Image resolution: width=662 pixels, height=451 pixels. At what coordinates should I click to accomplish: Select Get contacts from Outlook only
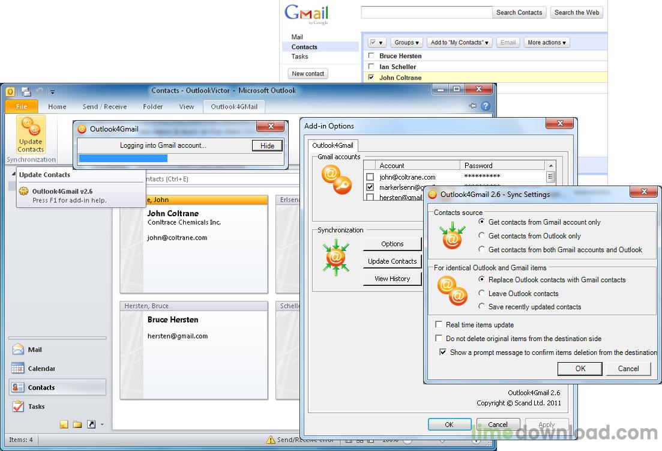tap(482, 236)
